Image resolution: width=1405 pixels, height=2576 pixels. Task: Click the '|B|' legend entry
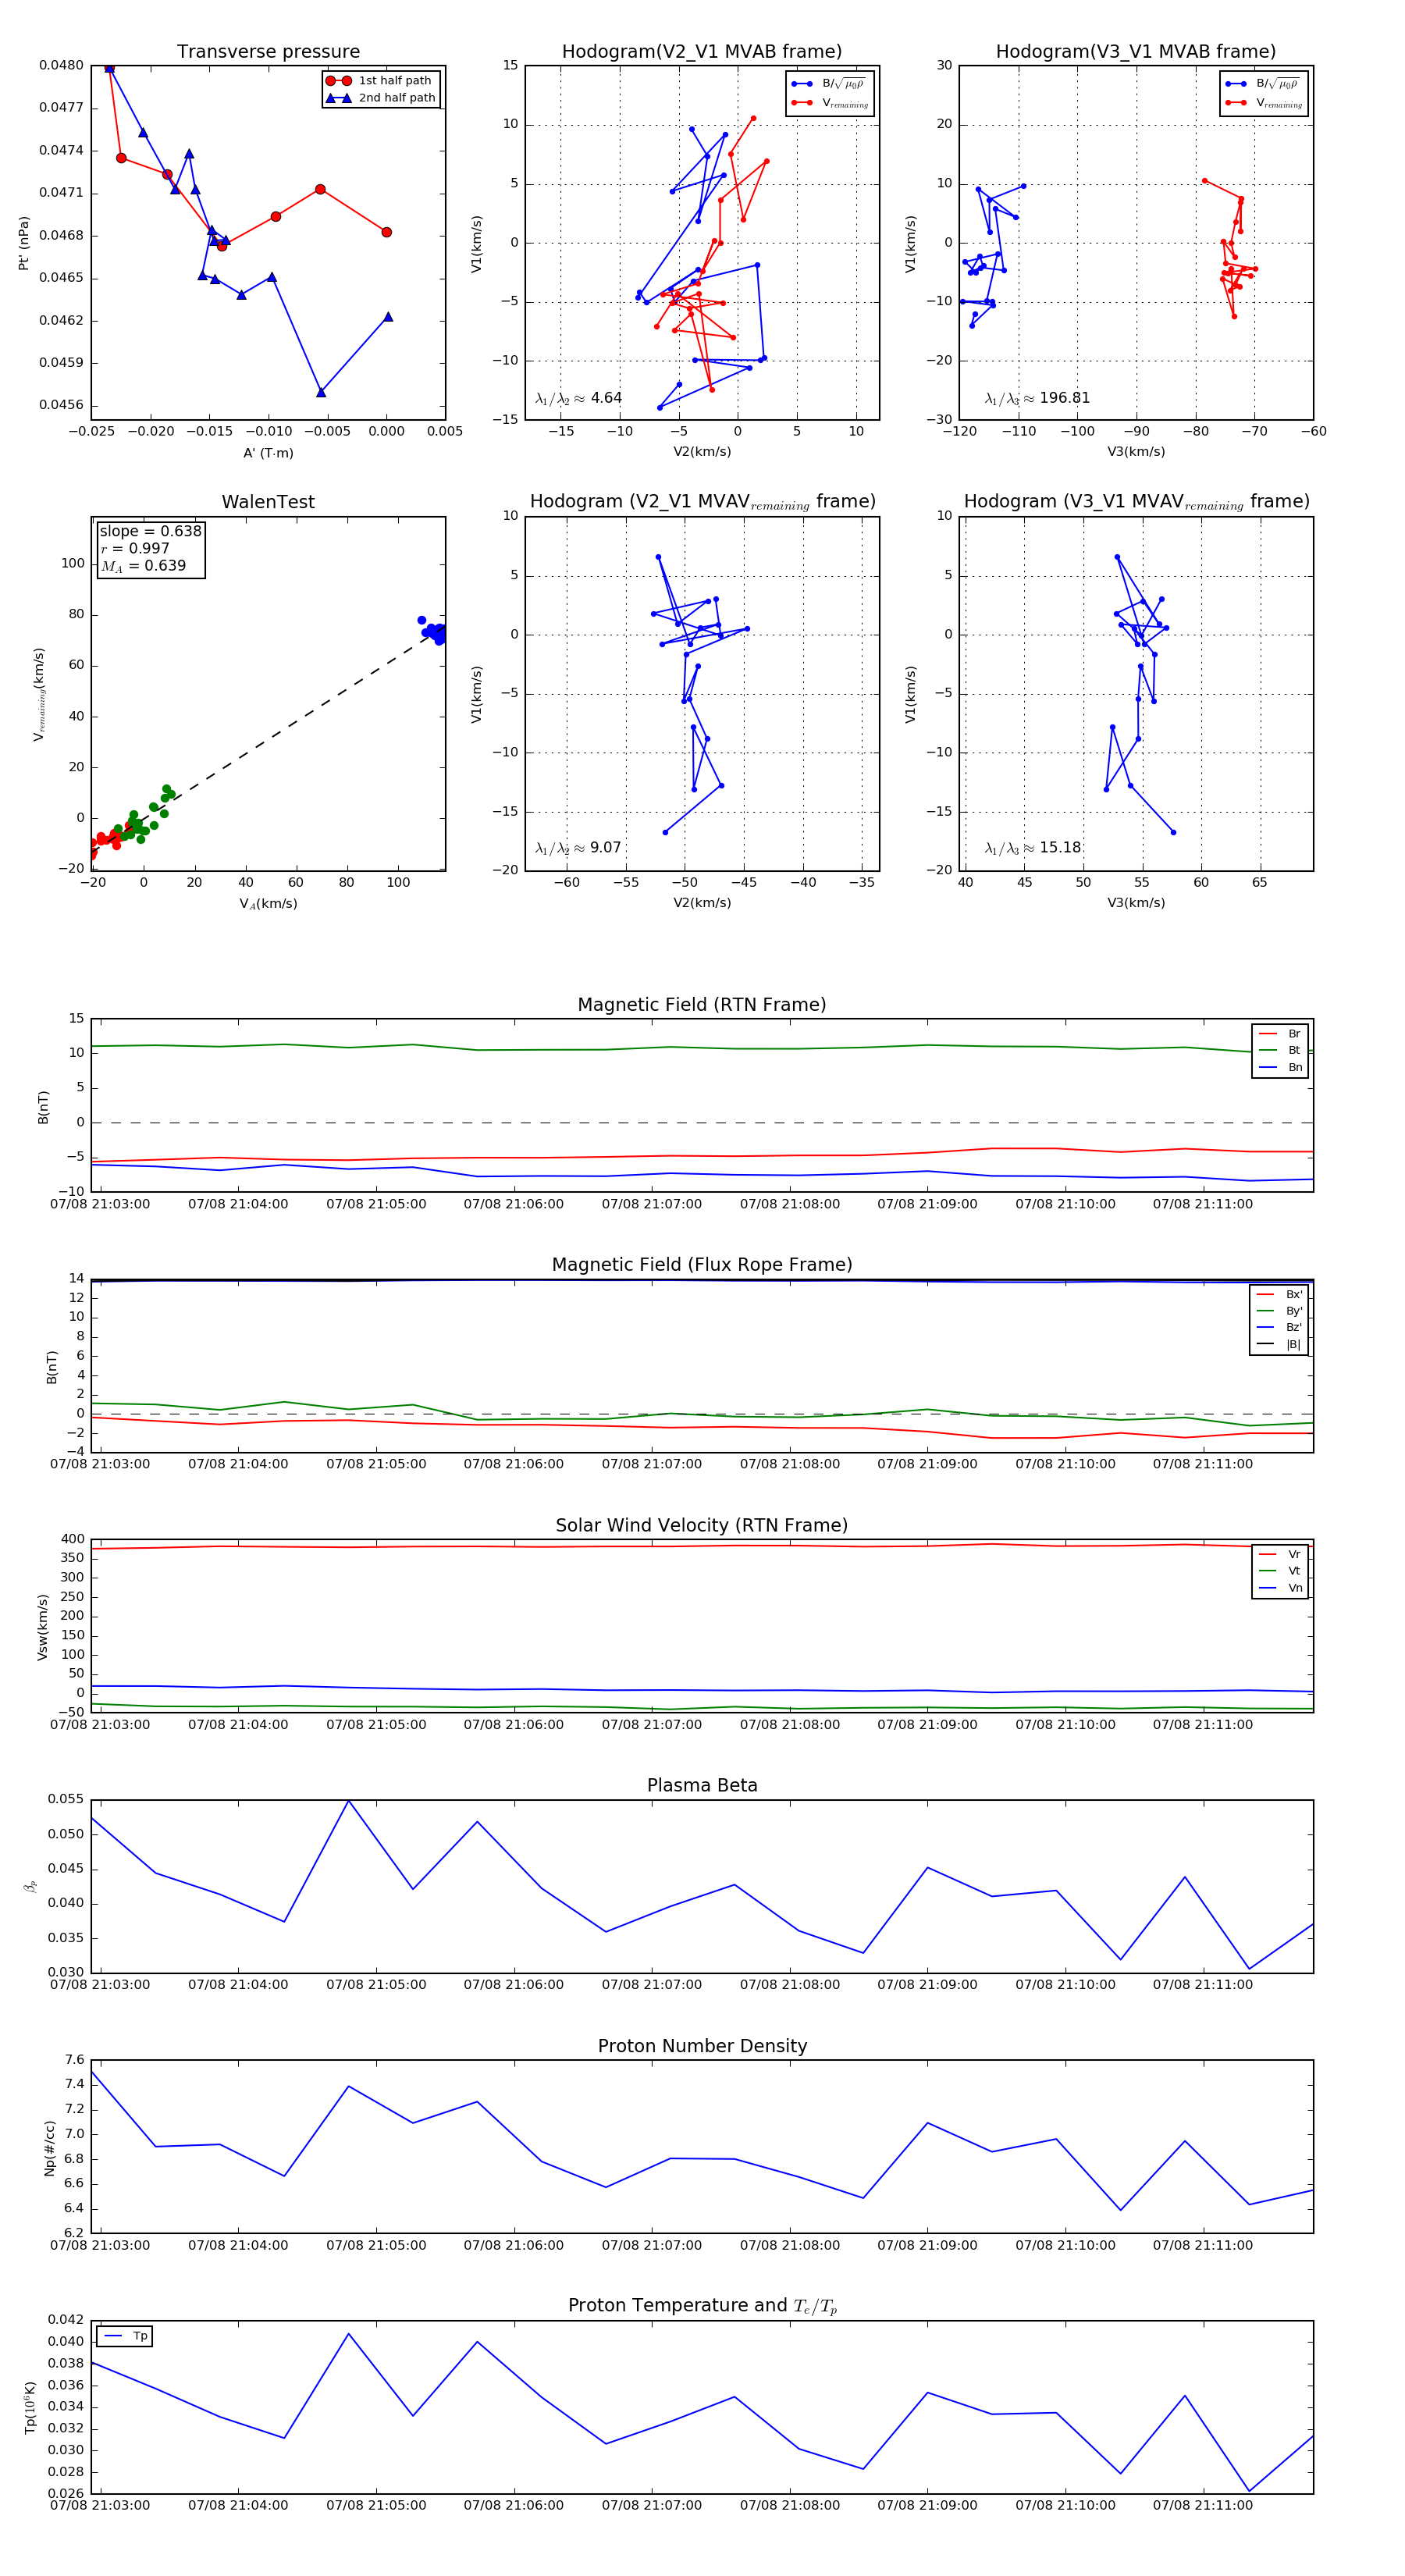click(x=1279, y=1344)
